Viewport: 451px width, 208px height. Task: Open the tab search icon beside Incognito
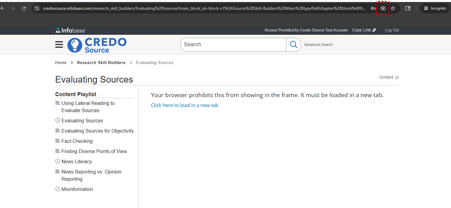click(408, 8)
